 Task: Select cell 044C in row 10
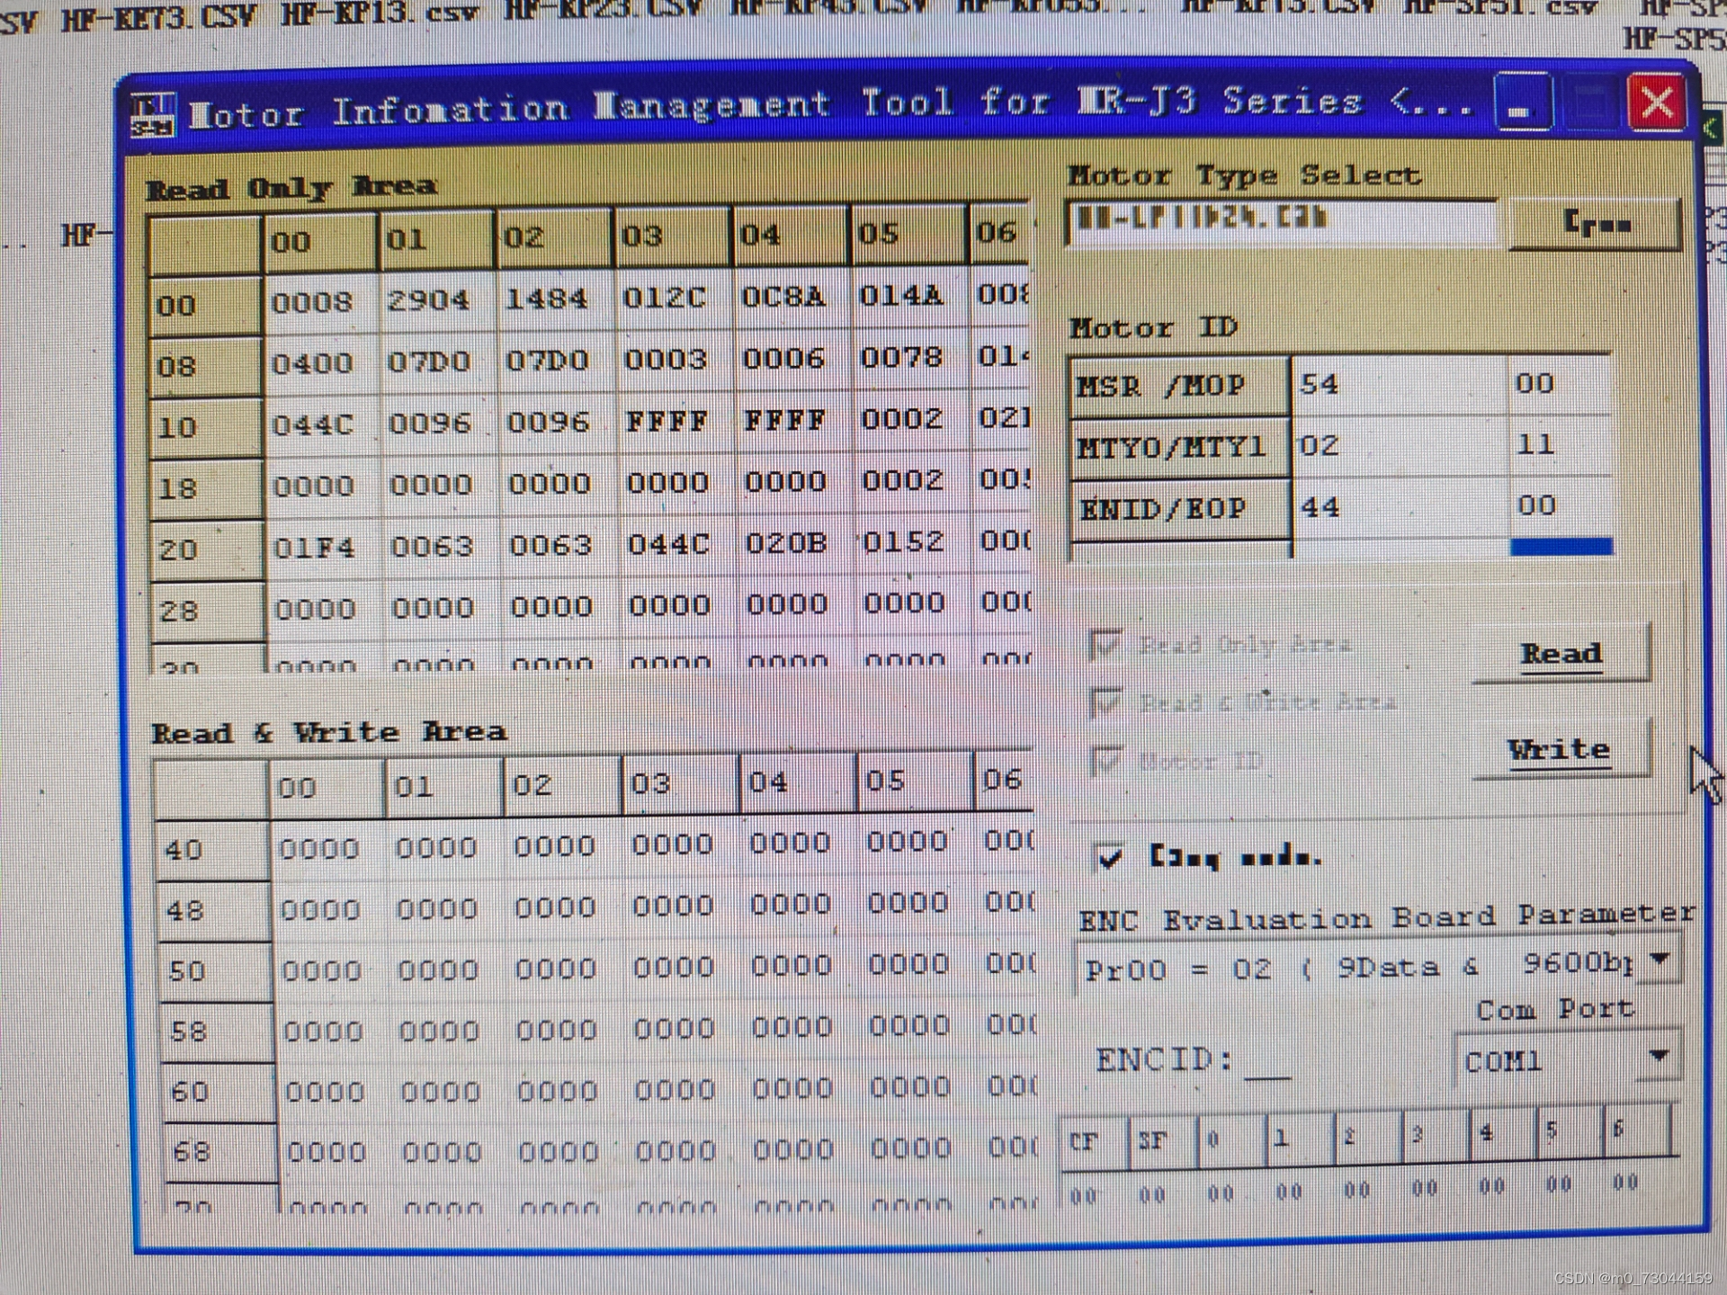(x=321, y=424)
